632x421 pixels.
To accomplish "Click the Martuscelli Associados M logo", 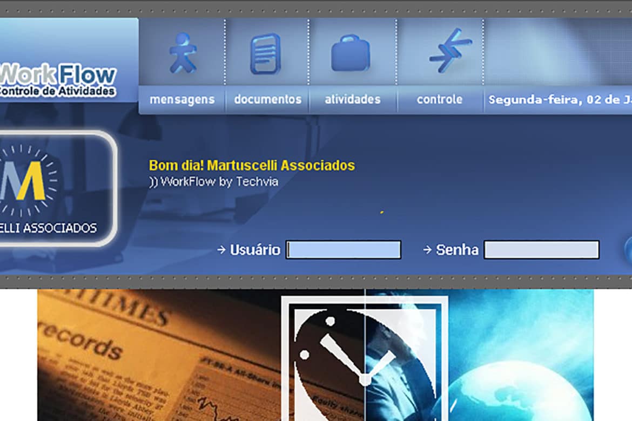I will click(x=58, y=188).
